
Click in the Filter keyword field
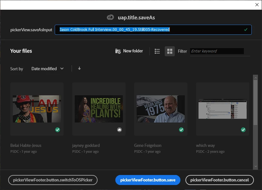(x=217, y=51)
